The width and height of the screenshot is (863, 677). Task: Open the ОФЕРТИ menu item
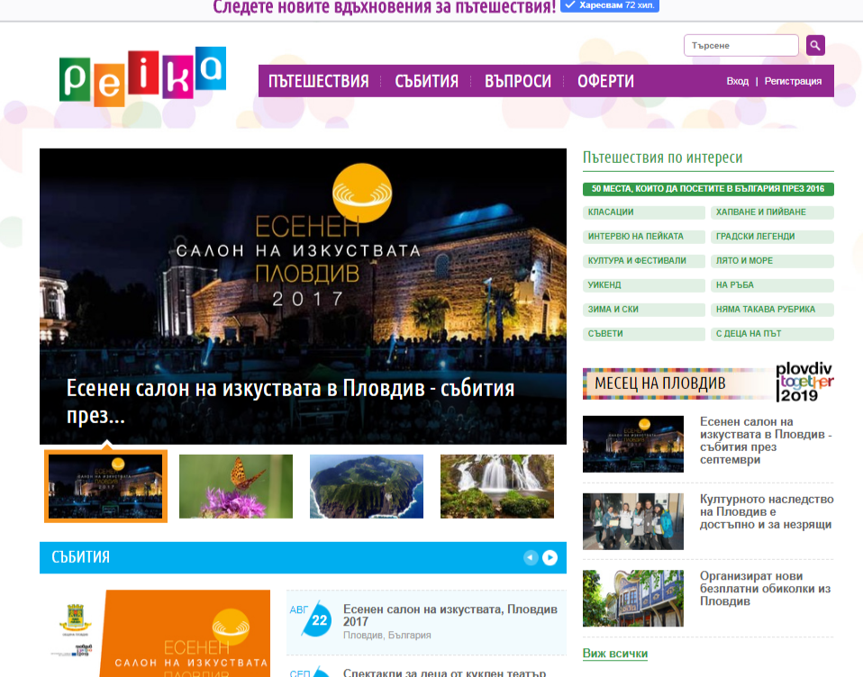pos(605,81)
